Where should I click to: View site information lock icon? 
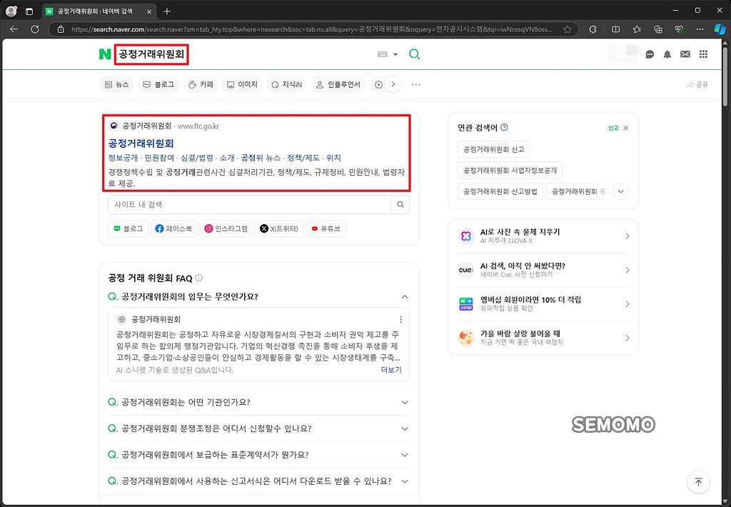[61, 29]
